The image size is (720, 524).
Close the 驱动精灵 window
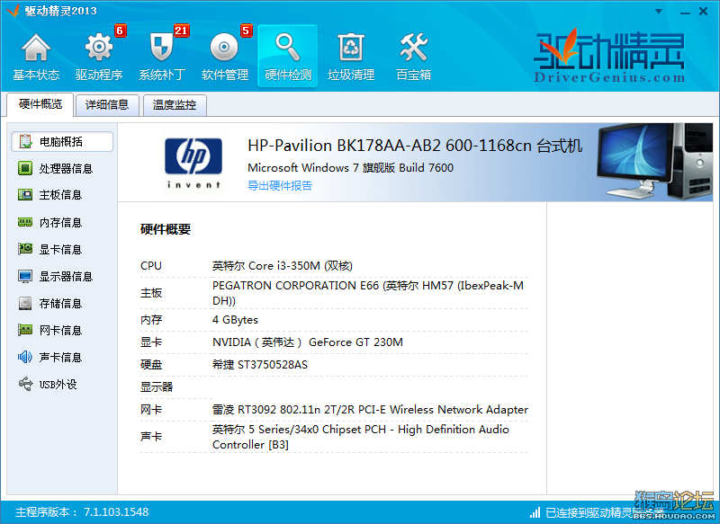tap(703, 11)
